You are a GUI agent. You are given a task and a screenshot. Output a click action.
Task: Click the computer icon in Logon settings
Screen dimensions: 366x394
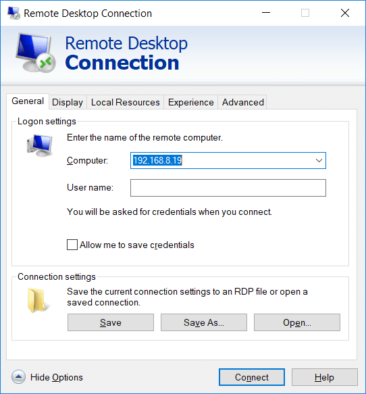(x=40, y=145)
